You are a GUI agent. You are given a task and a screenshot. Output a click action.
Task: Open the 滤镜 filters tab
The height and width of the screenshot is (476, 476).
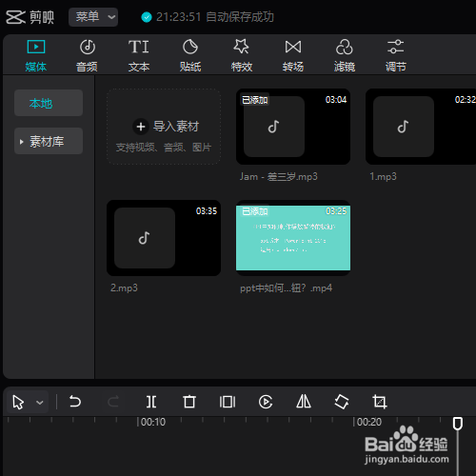(x=345, y=56)
